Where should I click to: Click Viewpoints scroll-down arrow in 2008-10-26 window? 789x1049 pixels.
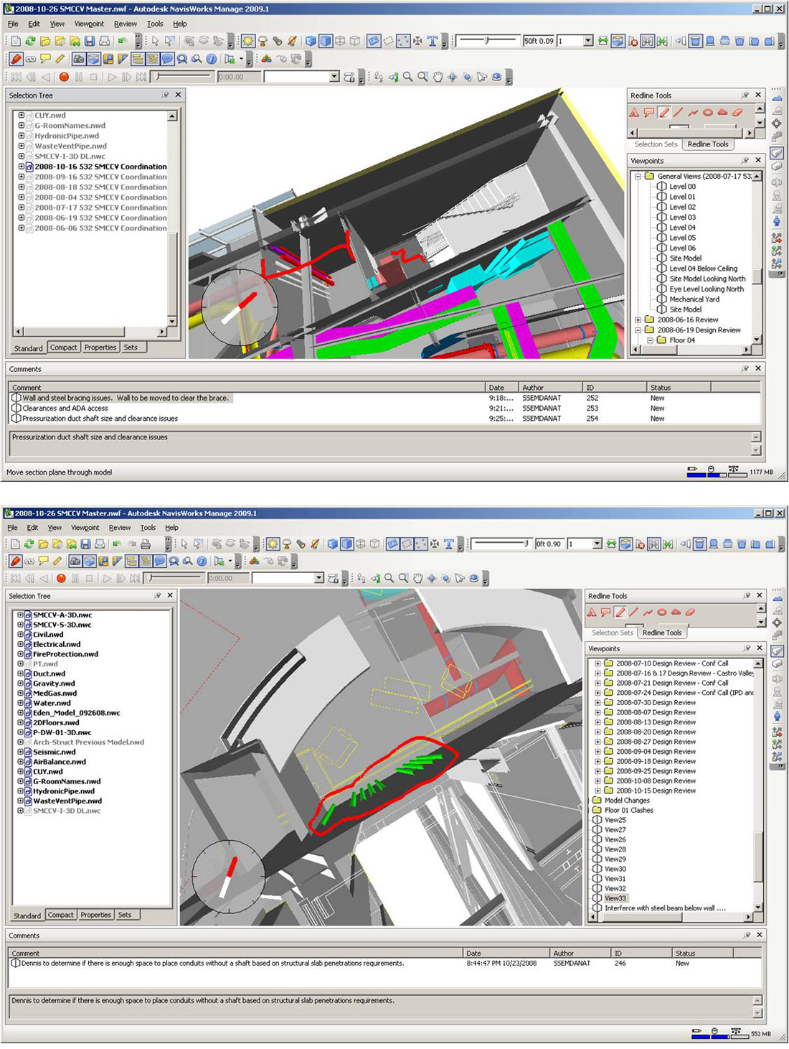(x=758, y=908)
